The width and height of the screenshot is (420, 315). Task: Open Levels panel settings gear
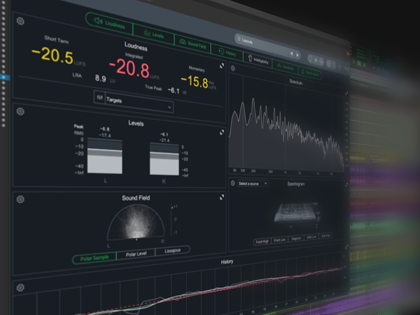pos(21,111)
